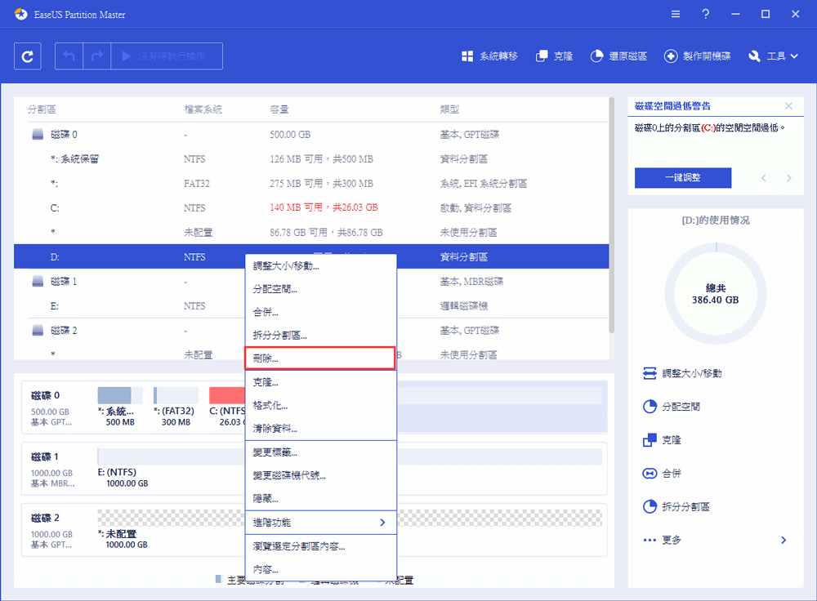Go to previous warning with left chevron
Screen dimensions: 817x601
[764, 178]
